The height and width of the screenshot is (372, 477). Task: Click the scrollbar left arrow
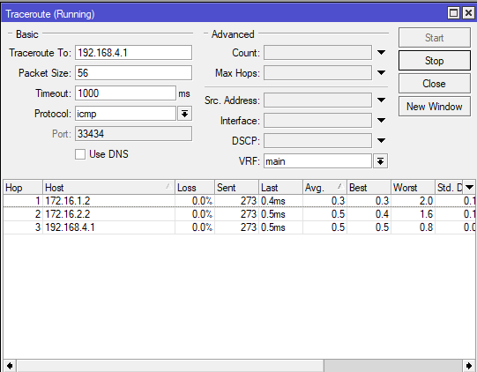coord(10,366)
